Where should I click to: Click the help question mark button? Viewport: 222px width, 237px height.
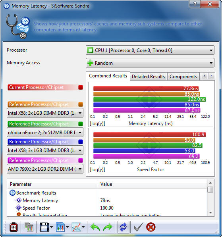[x=195, y=4]
